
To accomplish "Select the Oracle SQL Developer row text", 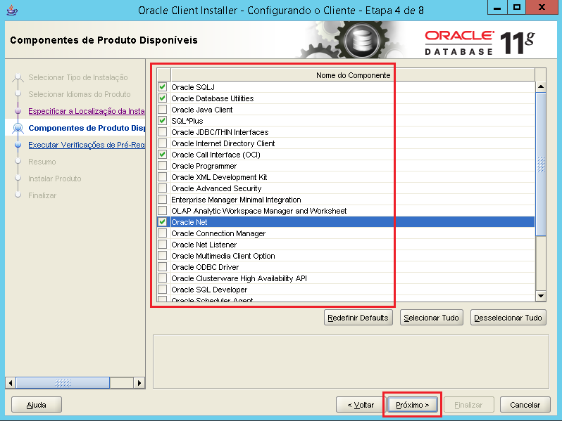I will point(209,290).
